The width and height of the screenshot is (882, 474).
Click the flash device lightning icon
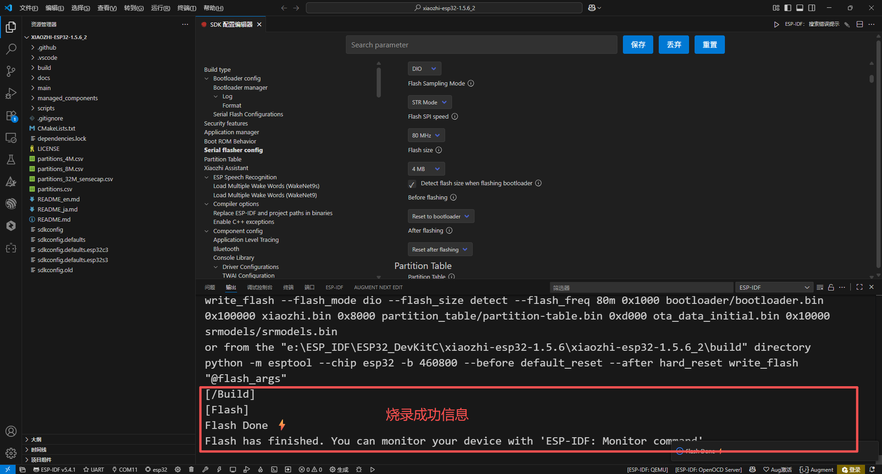(219, 469)
